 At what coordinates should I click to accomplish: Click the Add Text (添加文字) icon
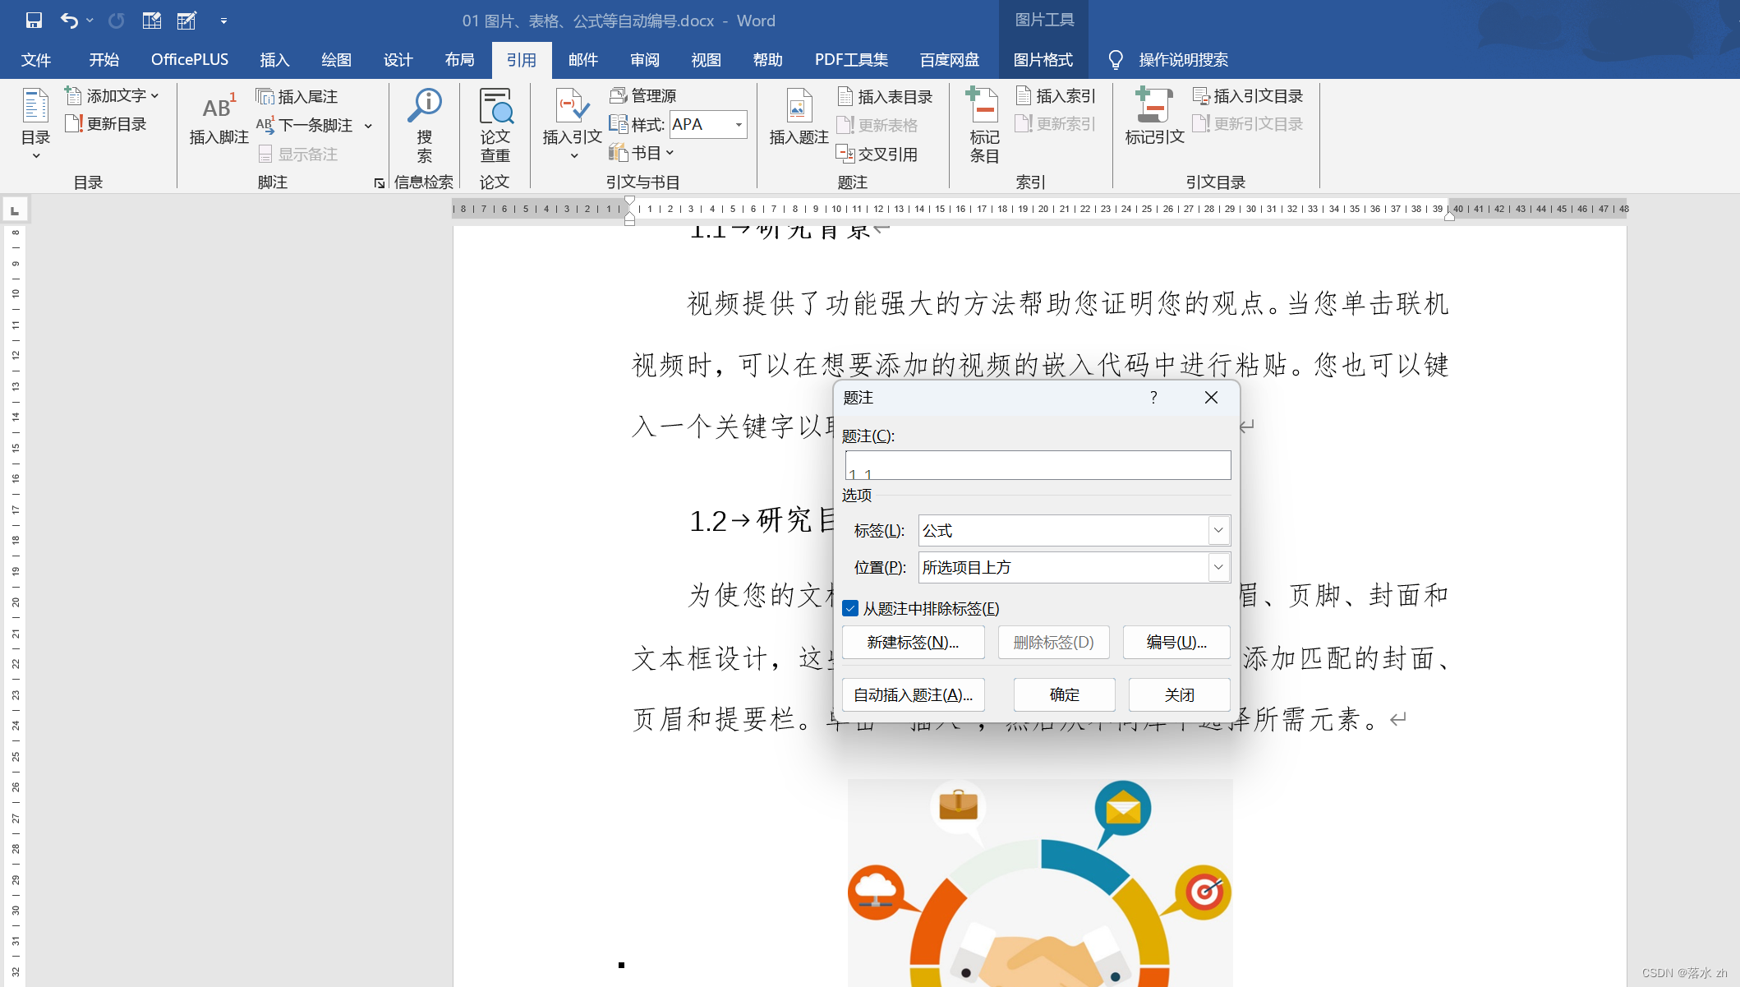coord(73,96)
